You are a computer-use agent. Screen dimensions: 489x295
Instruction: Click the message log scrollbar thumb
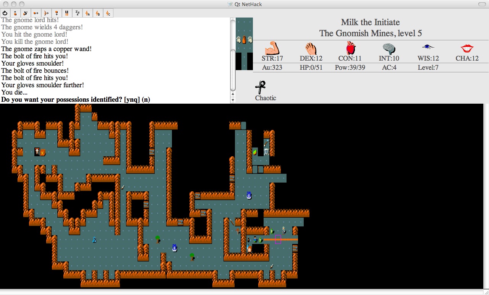(233, 71)
